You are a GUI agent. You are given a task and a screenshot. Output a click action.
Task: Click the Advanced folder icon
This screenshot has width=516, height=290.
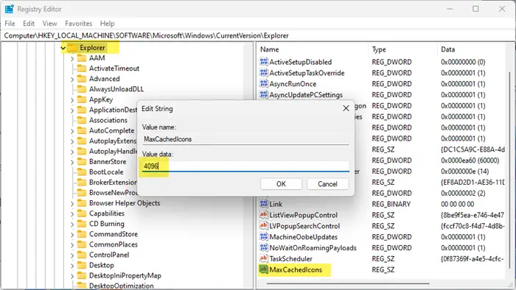[x=82, y=79]
